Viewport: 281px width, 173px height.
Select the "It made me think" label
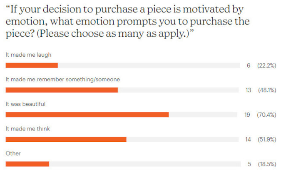tap(27, 128)
